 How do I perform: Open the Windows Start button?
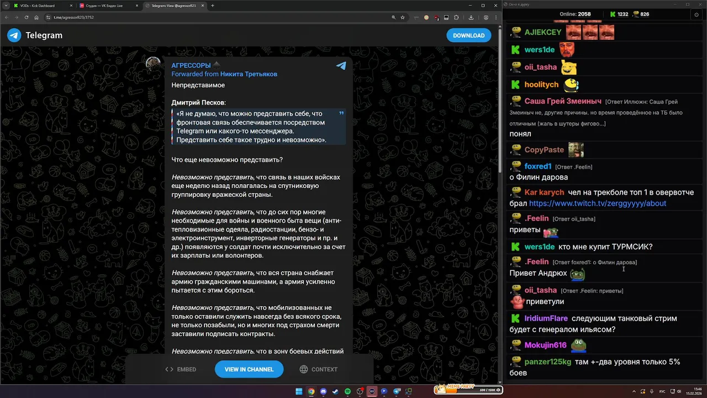[299, 391]
